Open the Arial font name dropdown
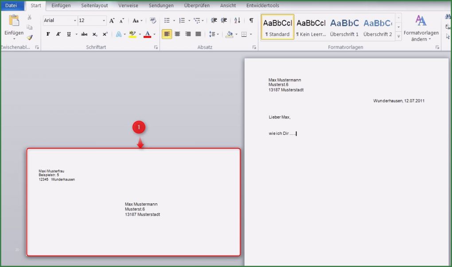452x267 pixels. click(74, 20)
